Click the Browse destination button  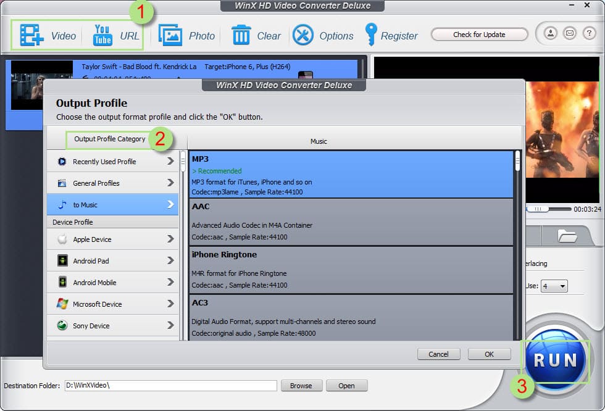click(301, 386)
